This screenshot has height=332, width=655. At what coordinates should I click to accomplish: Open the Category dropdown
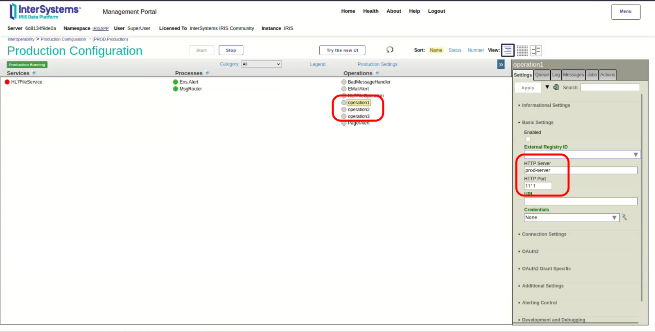click(261, 64)
